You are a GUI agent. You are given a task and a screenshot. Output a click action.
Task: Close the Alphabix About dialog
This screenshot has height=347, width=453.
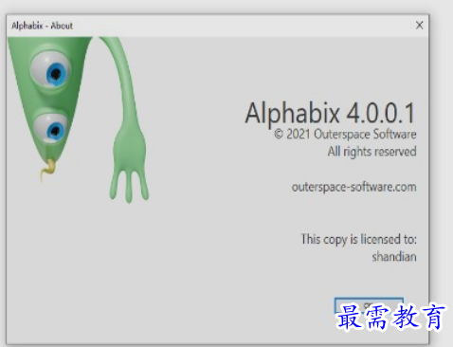[x=419, y=26]
